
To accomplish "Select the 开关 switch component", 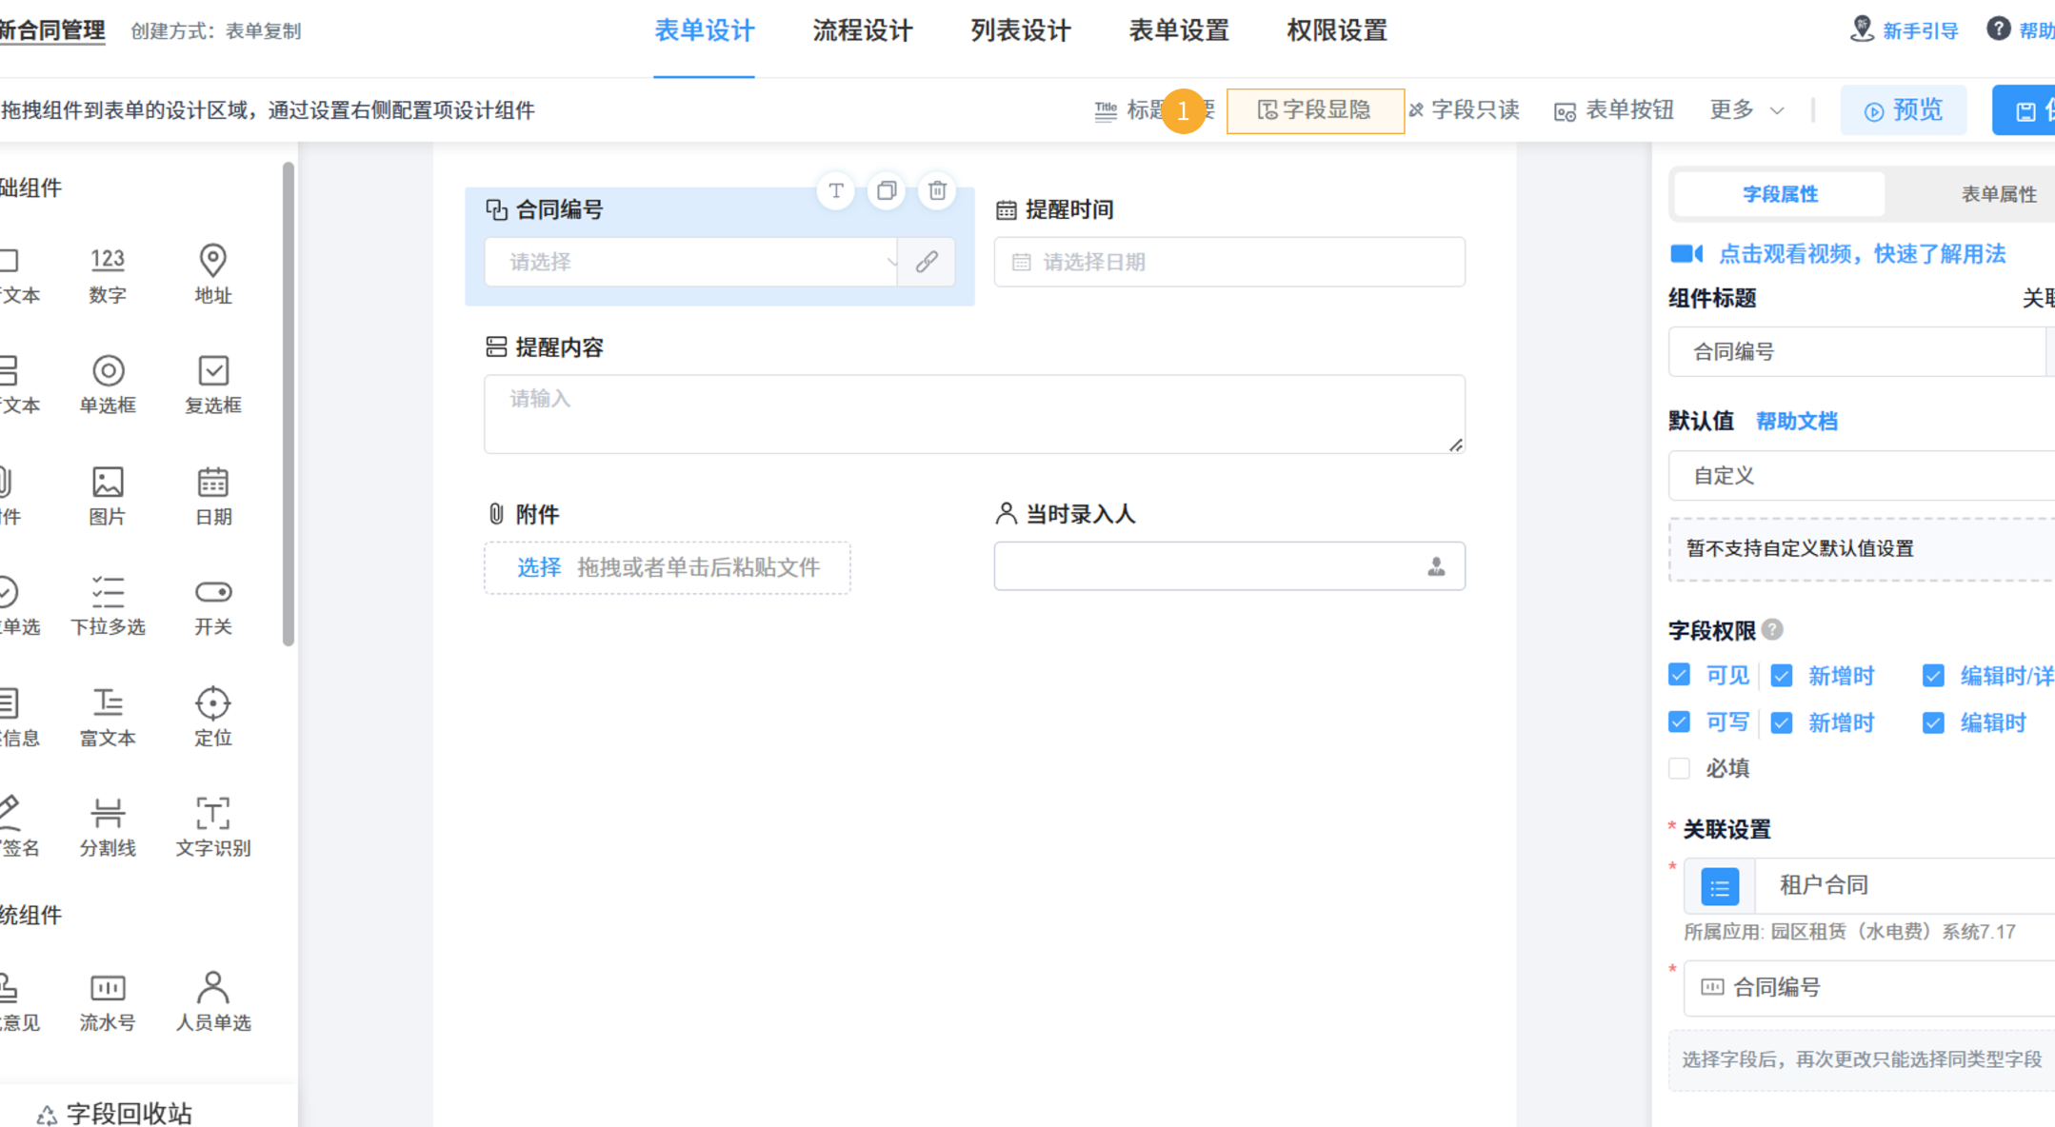I will click(x=212, y=605).
